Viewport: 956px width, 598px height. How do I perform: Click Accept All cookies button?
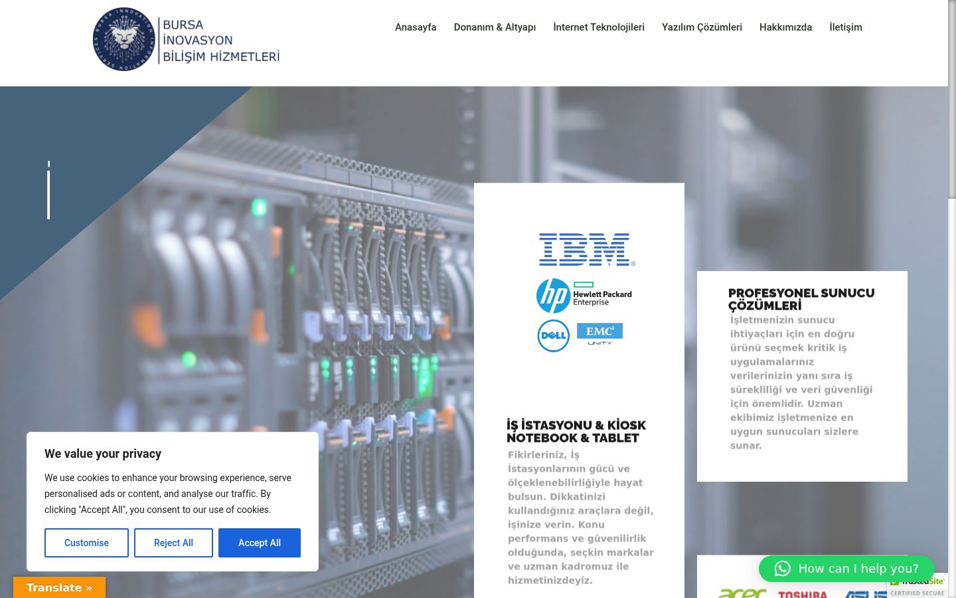(x=260, y=543)
